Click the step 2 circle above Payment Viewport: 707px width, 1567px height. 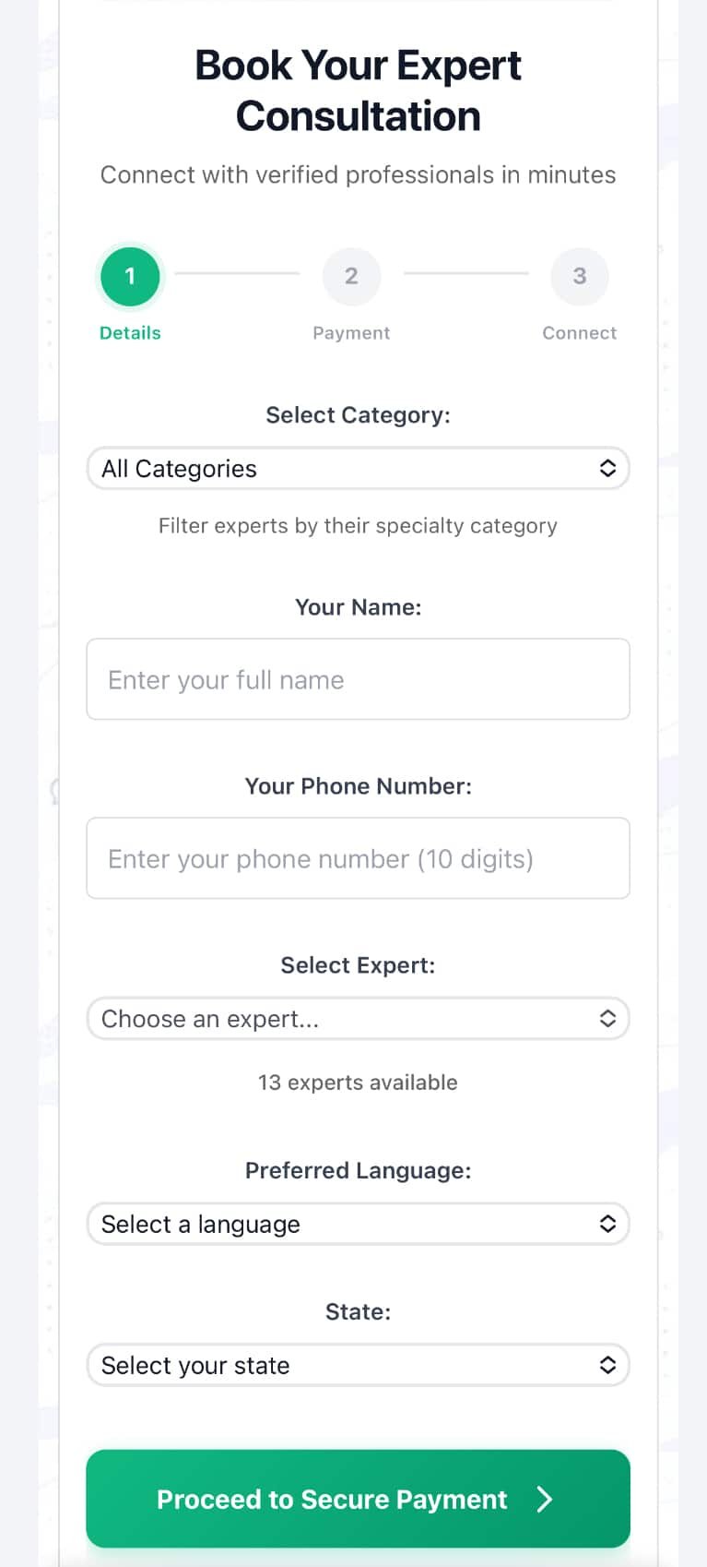click(351, 276)
